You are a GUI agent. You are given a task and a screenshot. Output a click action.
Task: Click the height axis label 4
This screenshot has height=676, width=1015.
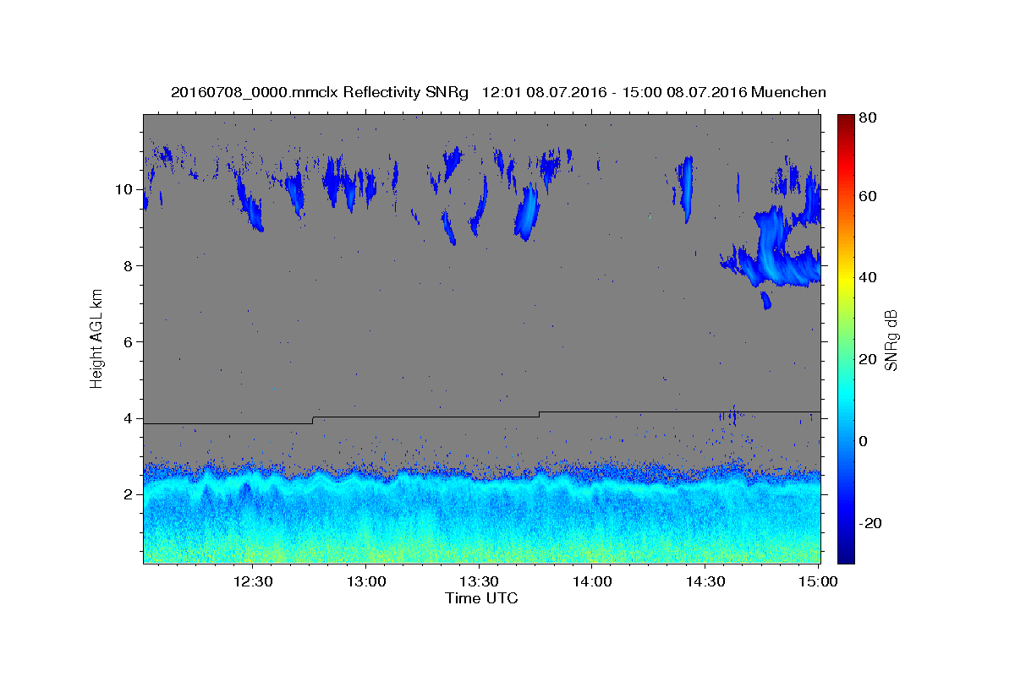[129, 418]
